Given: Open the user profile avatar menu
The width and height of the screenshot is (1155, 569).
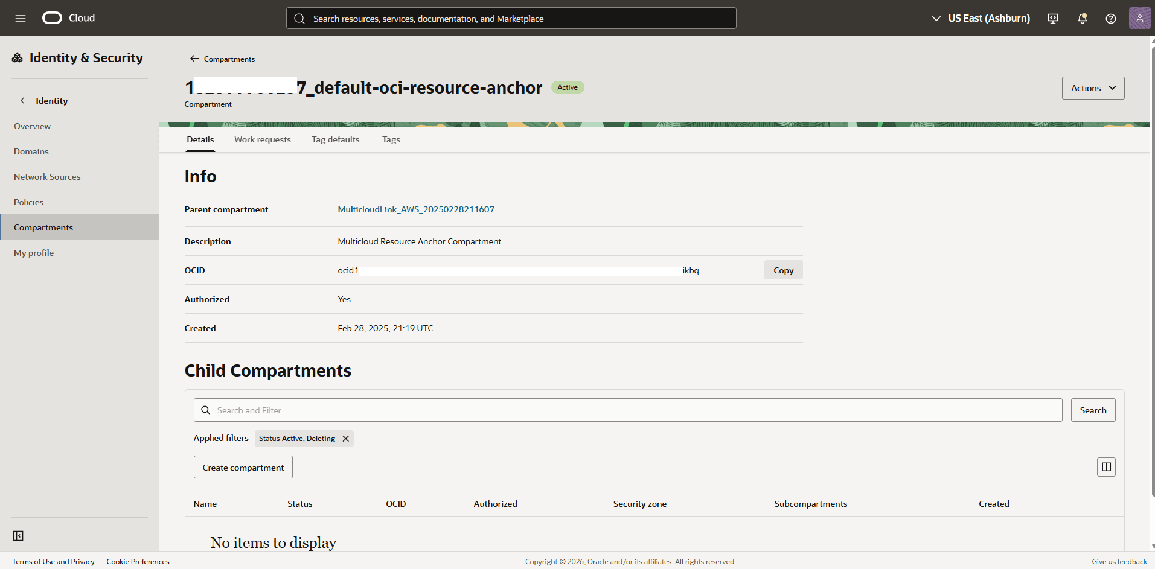Looking at the screenshot, I should coord(1140,18).
